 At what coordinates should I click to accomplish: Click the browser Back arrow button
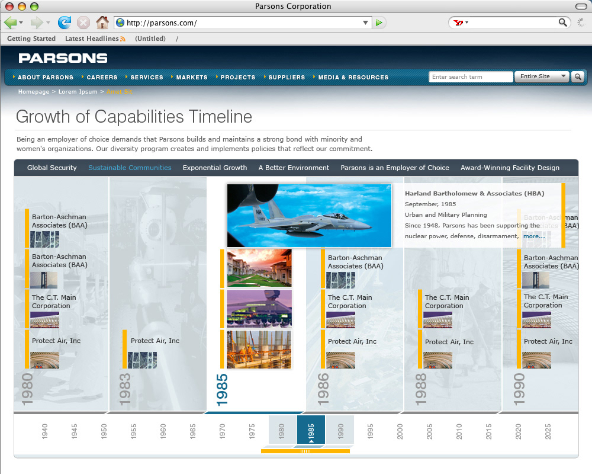(10, 23)
